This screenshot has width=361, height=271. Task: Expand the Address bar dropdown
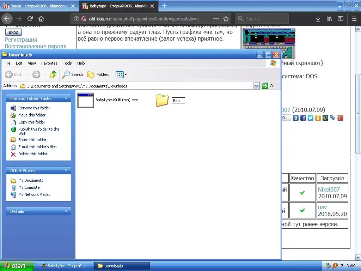(x=257, y=86)
